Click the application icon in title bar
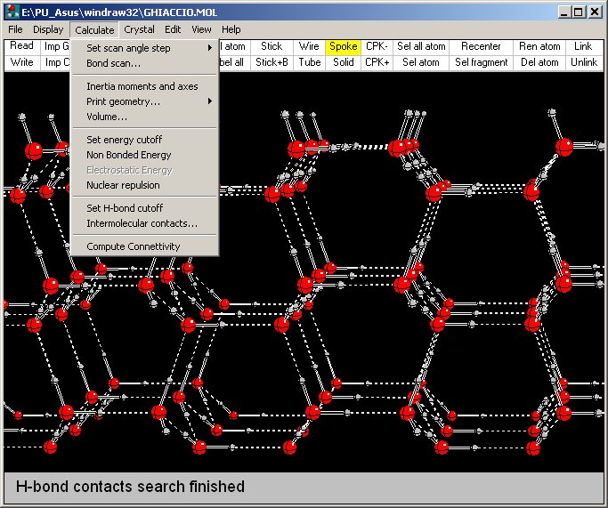The height and width of the screenshot is (508, 608). [x=12, y=12]
